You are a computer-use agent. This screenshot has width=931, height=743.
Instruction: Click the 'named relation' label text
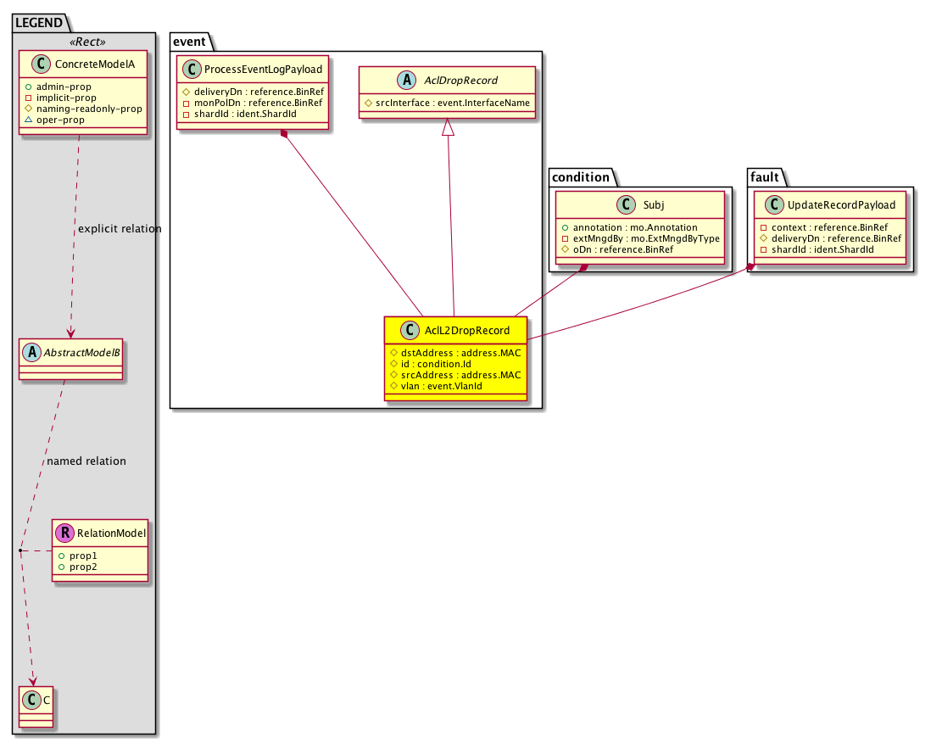pos(86,461)
